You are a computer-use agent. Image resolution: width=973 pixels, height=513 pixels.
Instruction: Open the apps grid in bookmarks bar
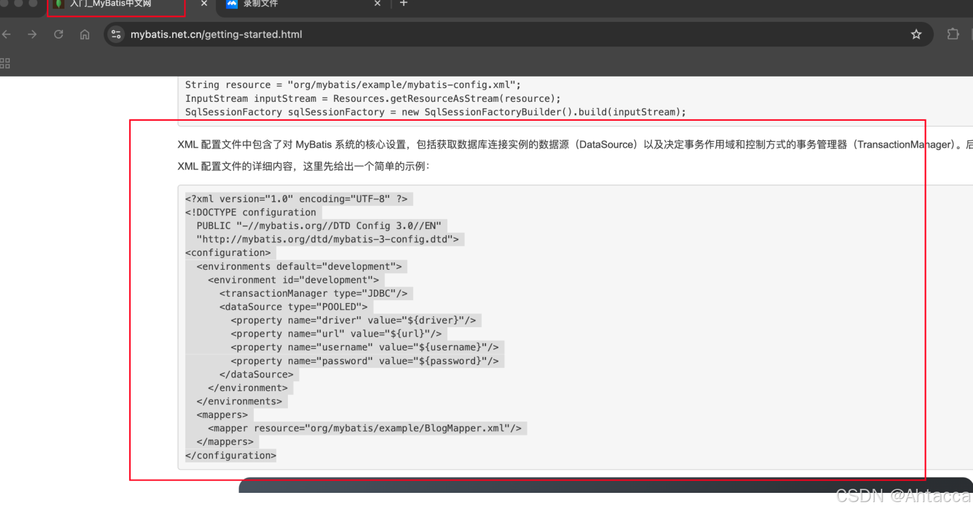tap(5, 63)
